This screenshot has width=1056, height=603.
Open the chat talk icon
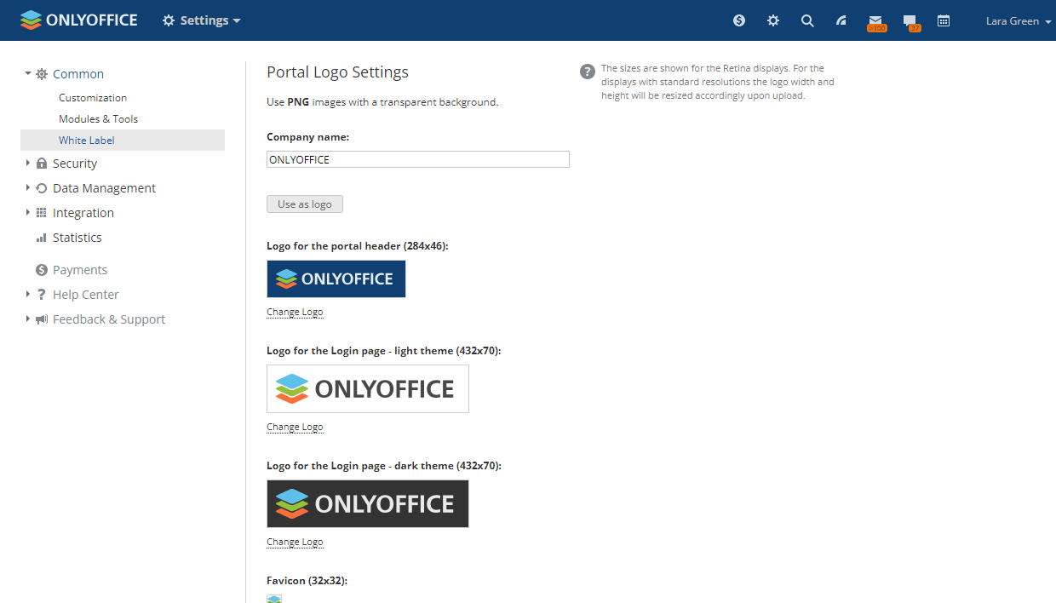pos(910,20)
